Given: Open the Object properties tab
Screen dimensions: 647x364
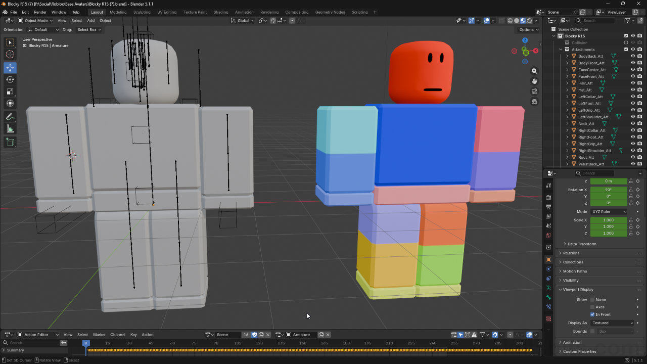Looking at the screenshot, I should tap(548, 259).
